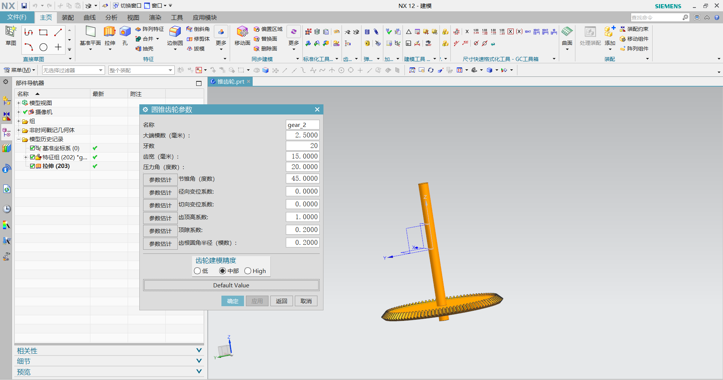The height and width of the screenshot is (380, 723).
Task: Open the 草图 sketch tool
Action: tap(11, 36)
